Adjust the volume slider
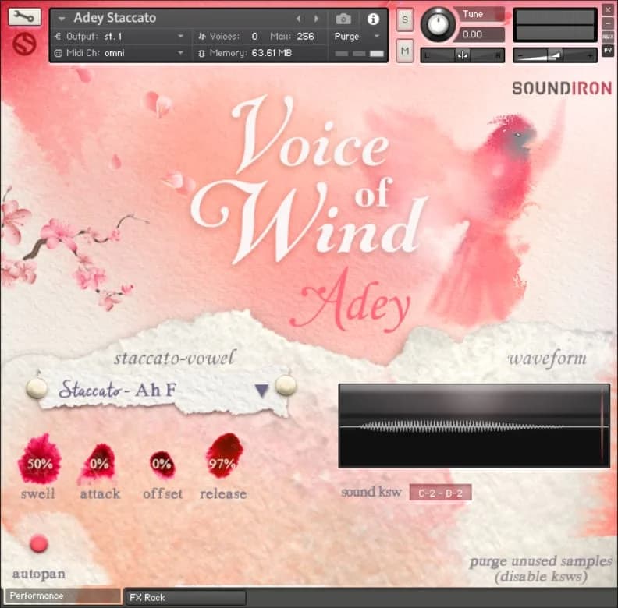This screenshot has height=608, width=618. tap(555, 55)
